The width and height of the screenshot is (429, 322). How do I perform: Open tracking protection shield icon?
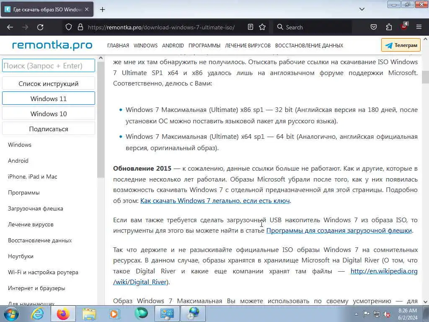pyautogui.click(x=69, y=27)
